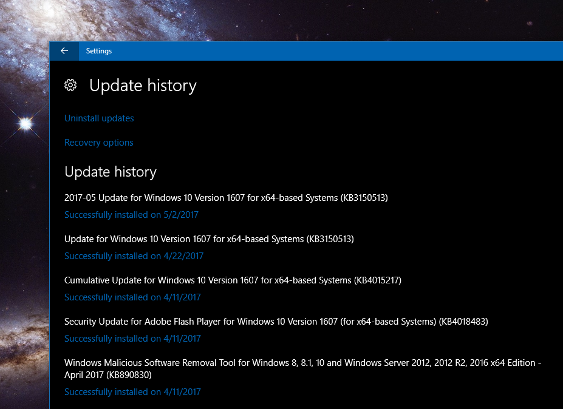Click the gear icon beside the Update history title

[x=70, y=86]
